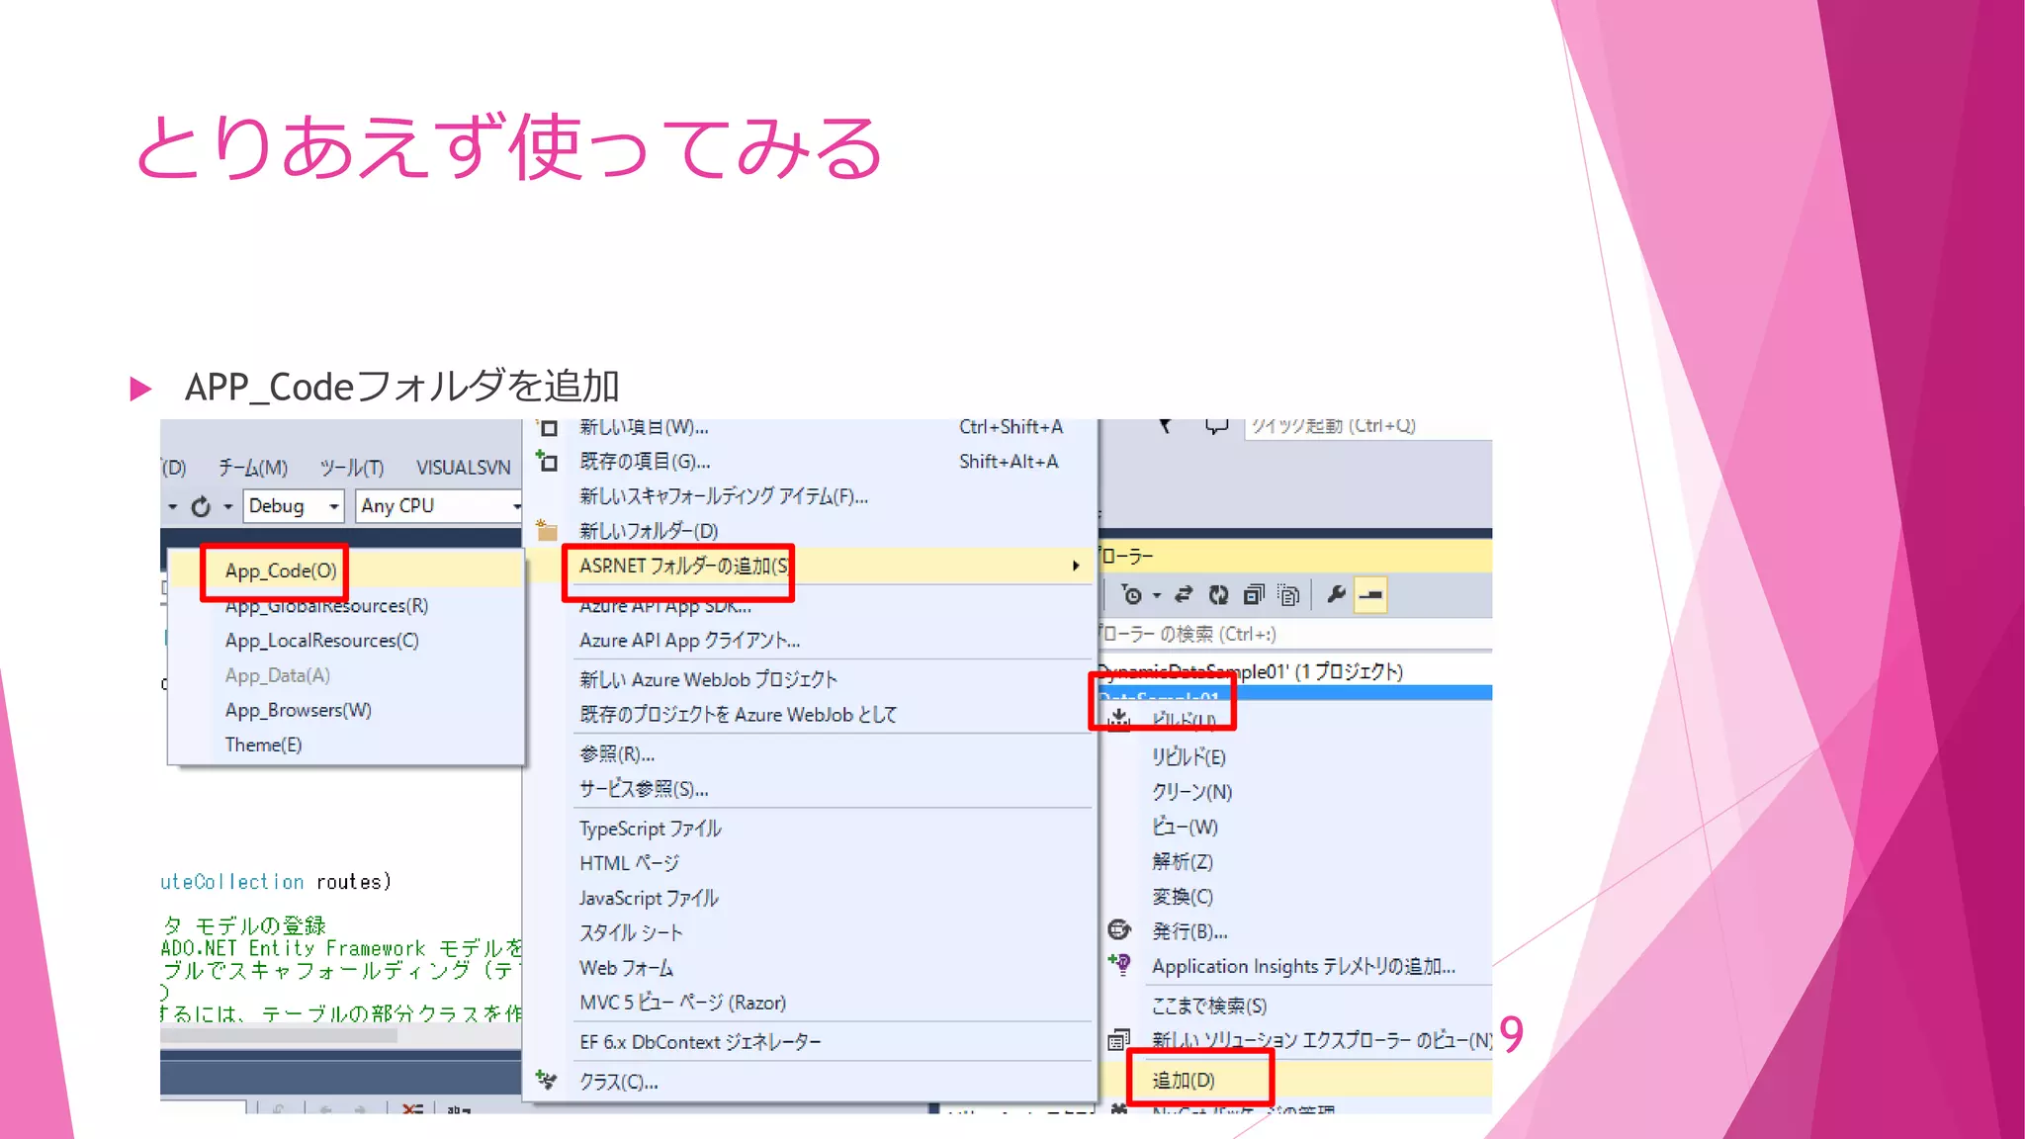This screenshot has width=2025, height=1139.
Task: Open the Any CPU platform dropdown
Action: point(515,507)
